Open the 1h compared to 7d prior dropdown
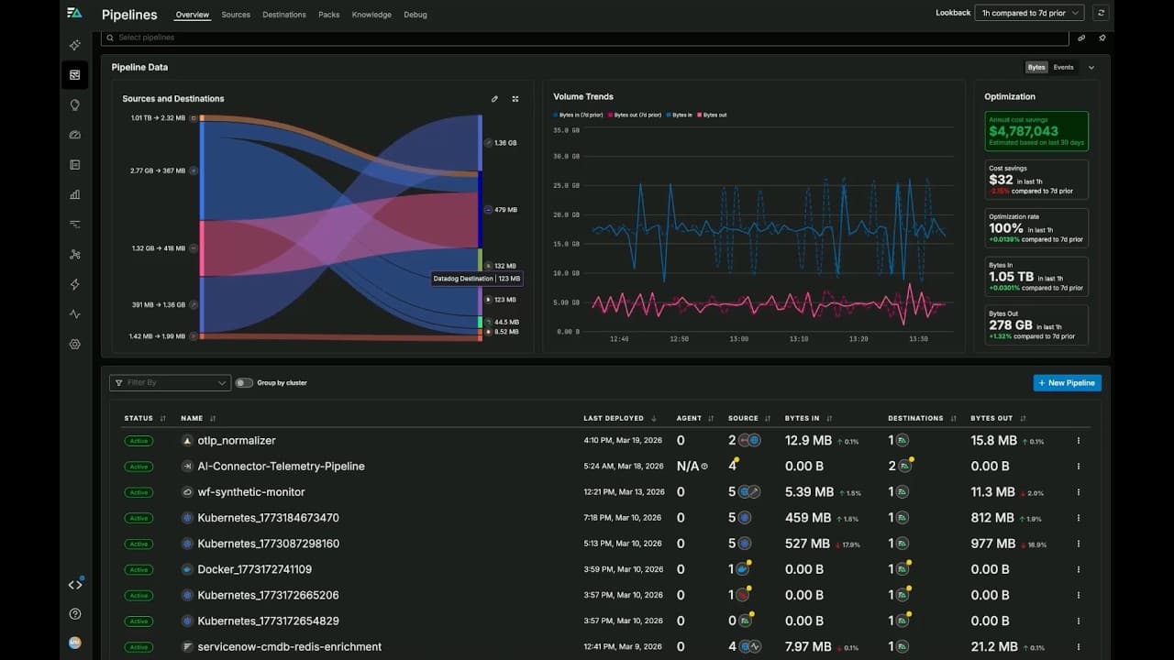Viewport: 1174px width, 660px height. tap(1027, 12)
